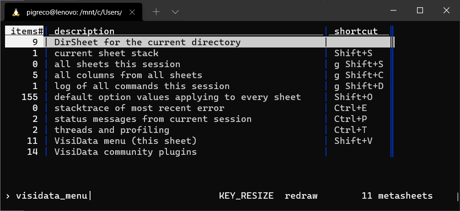Select the VisiData community plugins row
The width and height of the screenshot is (460, 211).
[125, 152]
